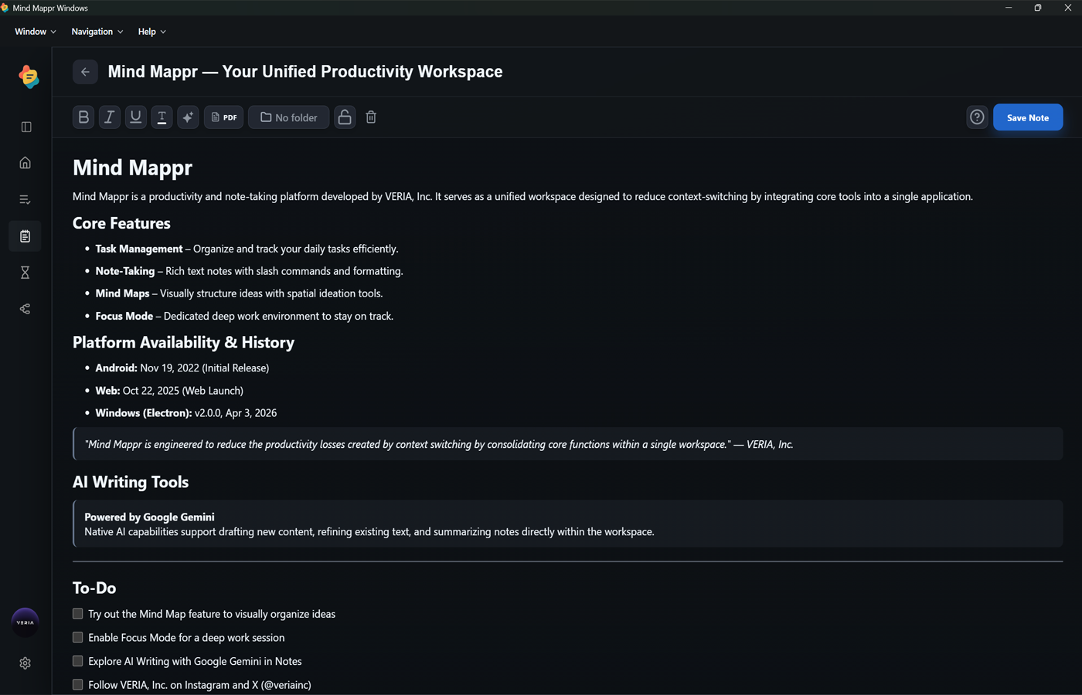This screenshot has height=695, width=1082.
Task: Click the italic VERIA quote block
Action: [x=568, y=444]
